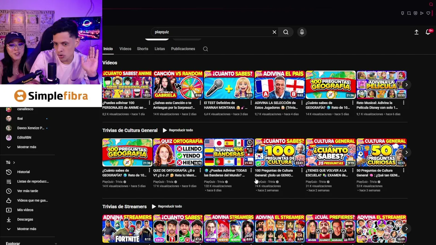Click the pin icon in the browser toolbar
The width and height of the screenshot is (436, 245).
[x=403, y=13]
